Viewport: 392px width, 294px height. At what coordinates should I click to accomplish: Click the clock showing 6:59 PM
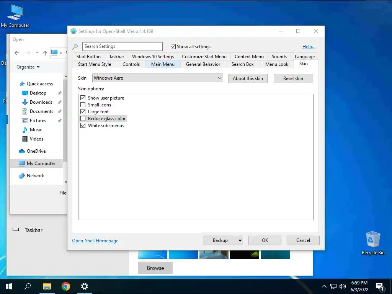click(x=359, y=283)
